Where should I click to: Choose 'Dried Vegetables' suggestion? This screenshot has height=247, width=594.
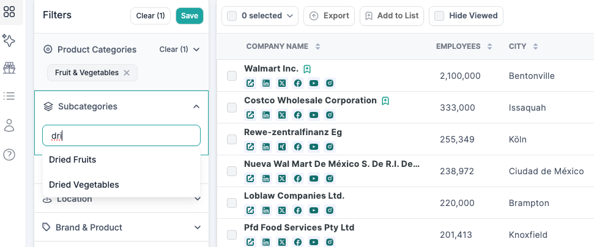pyautogui.click(x=84, y=185)
